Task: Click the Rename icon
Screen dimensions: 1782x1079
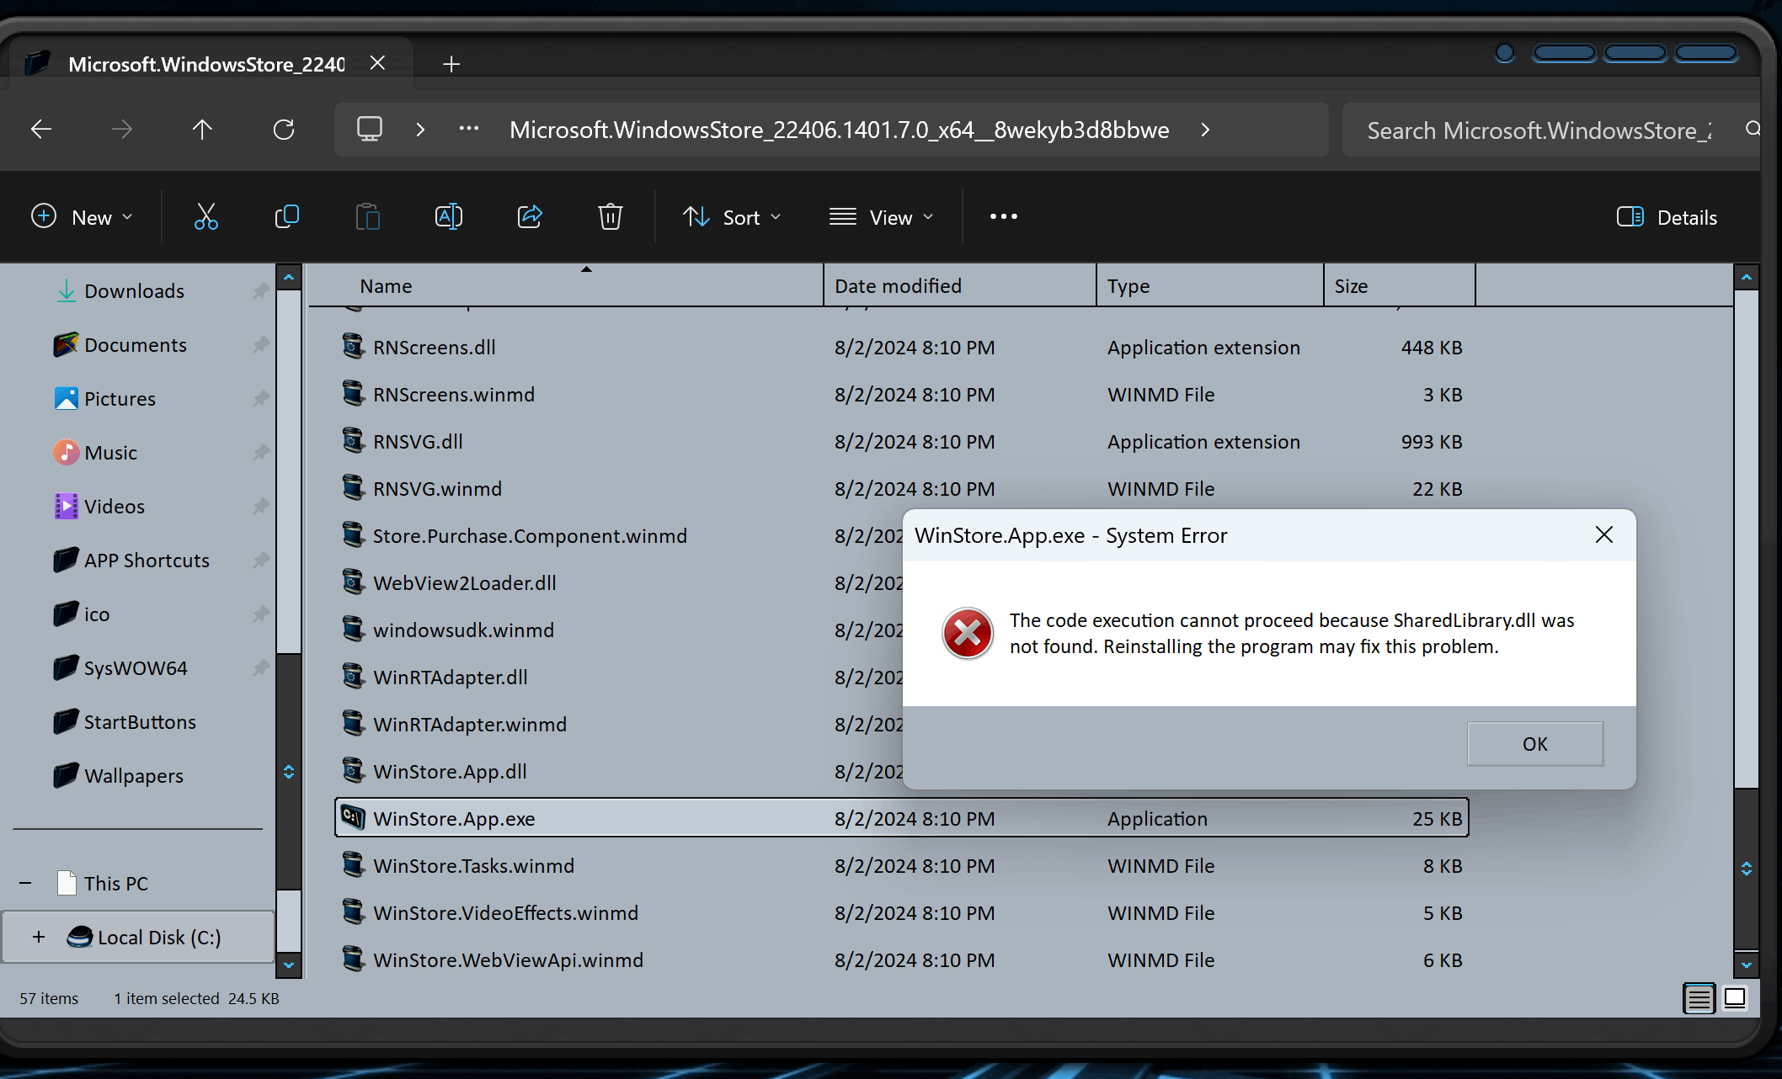Action: [448, 217]
